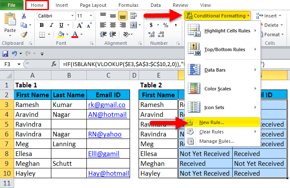Save workbook with floppy disk icon
This screenshot has height=188, width=290.
pyautogui.click(x=5, y=54)
